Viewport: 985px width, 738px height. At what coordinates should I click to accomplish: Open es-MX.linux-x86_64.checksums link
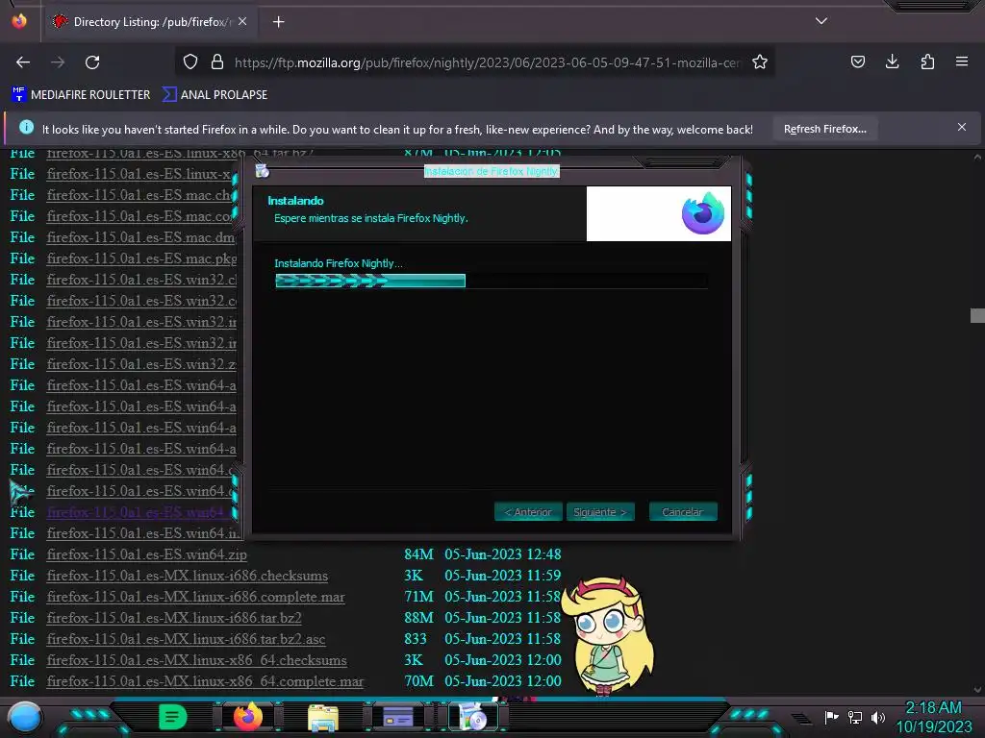tap(196, 660)
